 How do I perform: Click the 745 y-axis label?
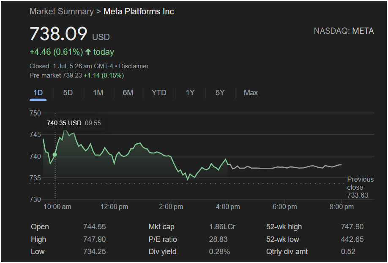click(x=35, y=135)
